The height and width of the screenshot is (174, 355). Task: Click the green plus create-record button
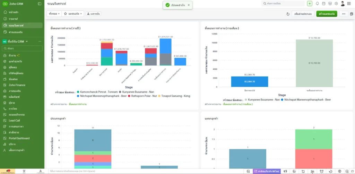(310, 3)
